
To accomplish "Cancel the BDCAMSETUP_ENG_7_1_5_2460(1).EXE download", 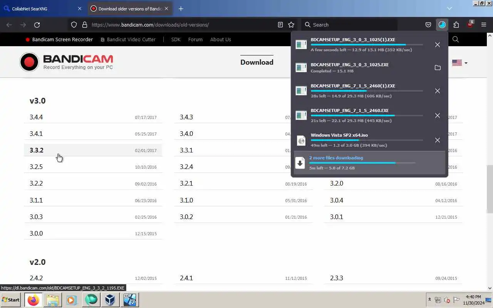I will click(438, 91).
